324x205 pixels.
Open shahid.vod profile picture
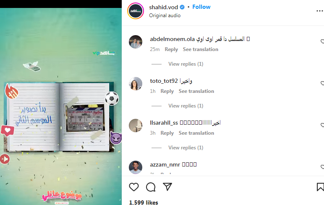[x=136, y=11]
